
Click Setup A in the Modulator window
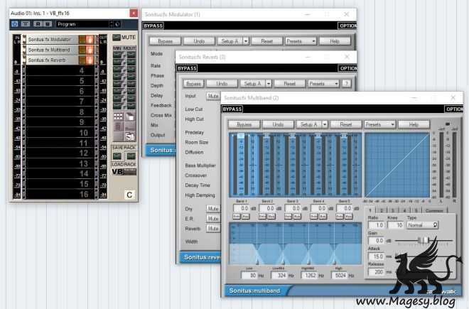coord(230,41)
